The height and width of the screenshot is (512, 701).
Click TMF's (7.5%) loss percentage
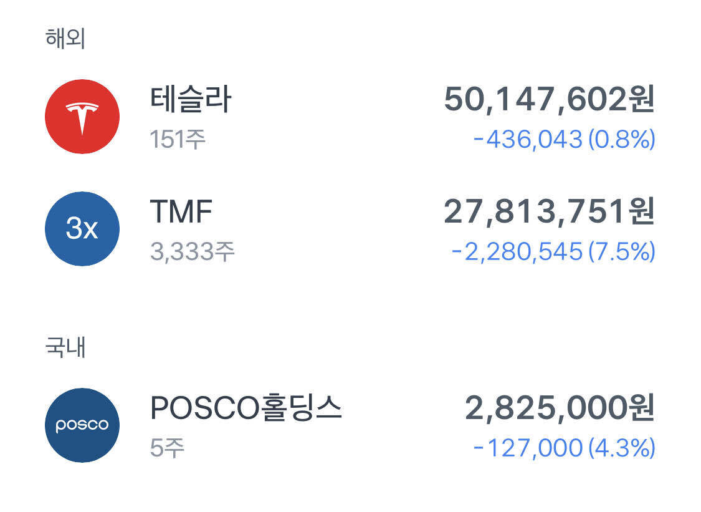point(622,252)
